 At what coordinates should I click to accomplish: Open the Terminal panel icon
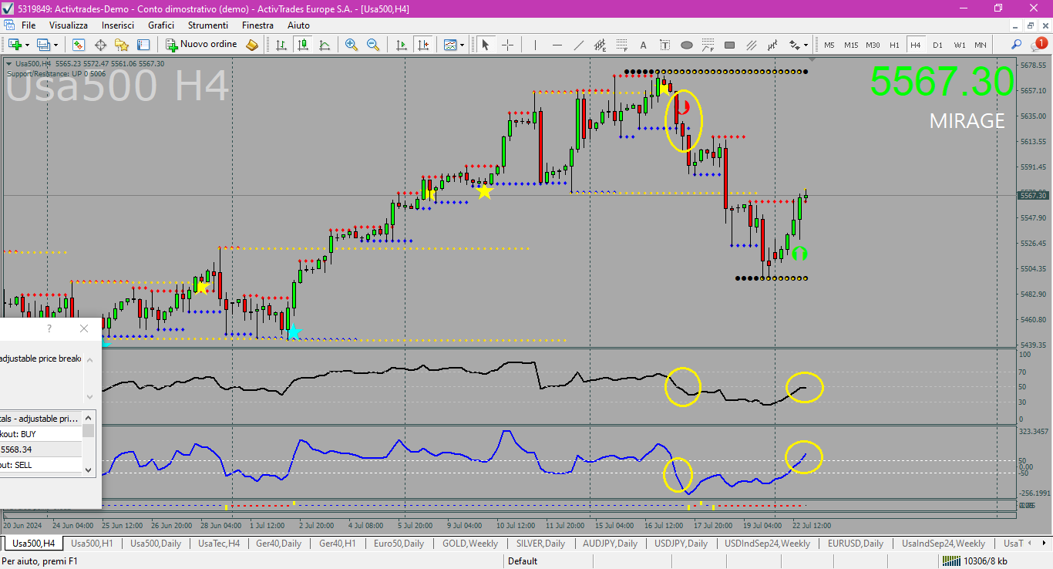[143, 45]
